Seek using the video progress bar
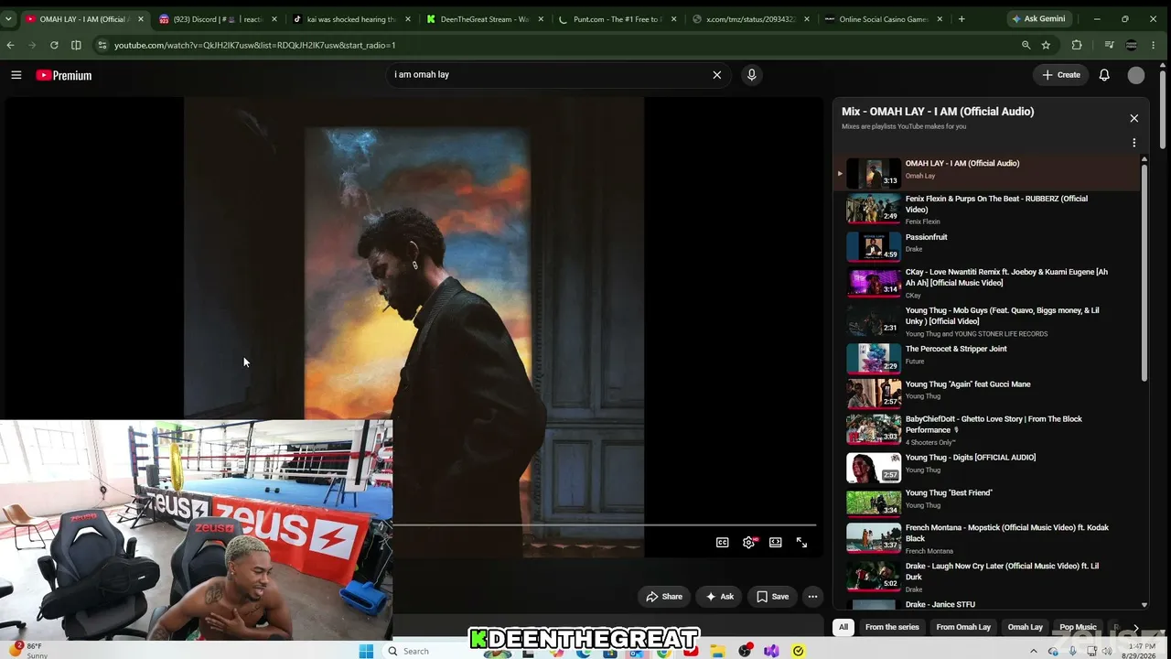This screenshot has width=1171, height=659. [x=605, y=525]
